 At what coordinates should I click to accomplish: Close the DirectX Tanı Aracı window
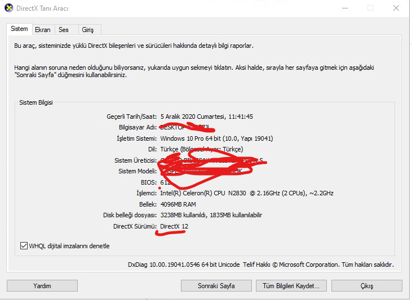[396, 8]
